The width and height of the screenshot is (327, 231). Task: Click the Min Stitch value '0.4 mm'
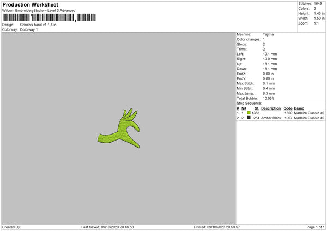click(x=269, y=89)
